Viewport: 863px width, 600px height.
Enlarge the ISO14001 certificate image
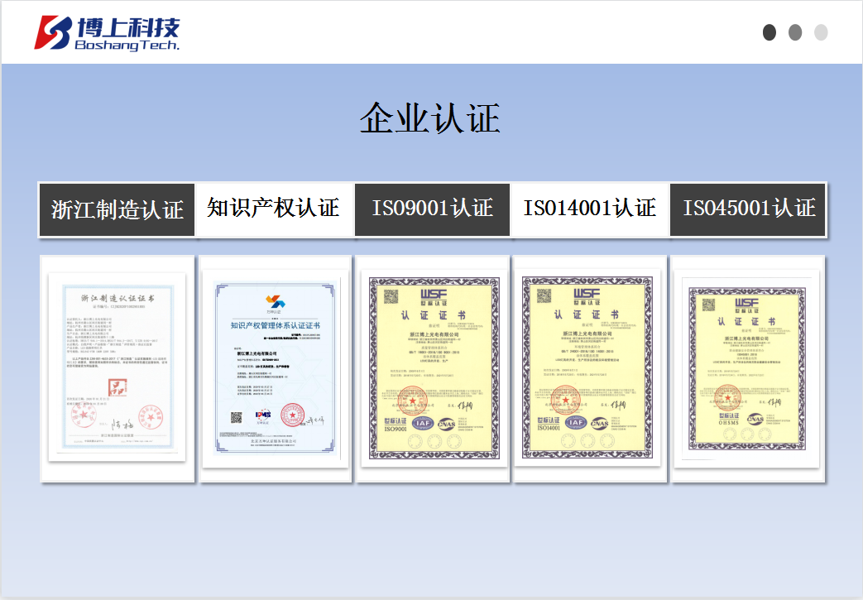(x=588, y=367)
